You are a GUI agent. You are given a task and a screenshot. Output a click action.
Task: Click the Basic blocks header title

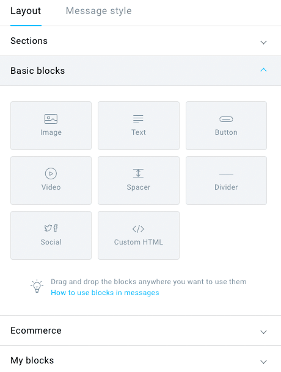(37, 71)
